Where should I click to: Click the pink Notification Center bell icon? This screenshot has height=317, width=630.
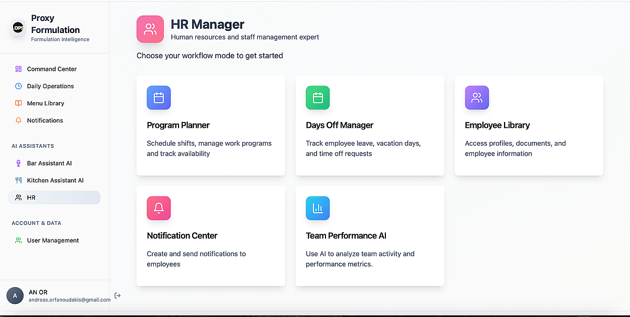point(159,209)
